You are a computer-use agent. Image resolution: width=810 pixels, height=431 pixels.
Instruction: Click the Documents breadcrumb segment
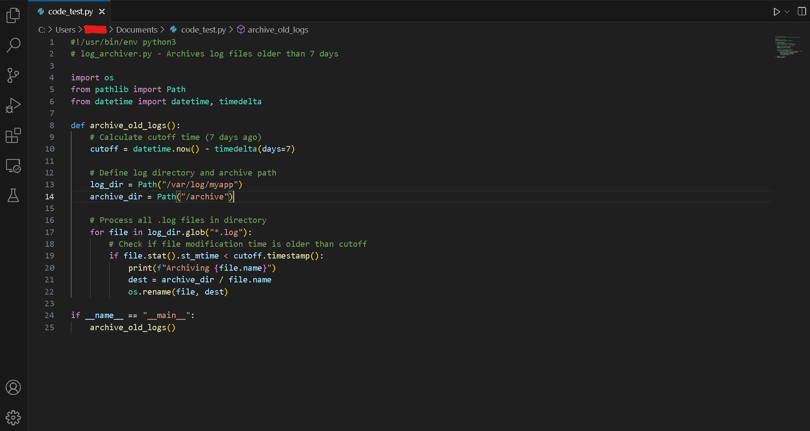(x=137, y=30)
